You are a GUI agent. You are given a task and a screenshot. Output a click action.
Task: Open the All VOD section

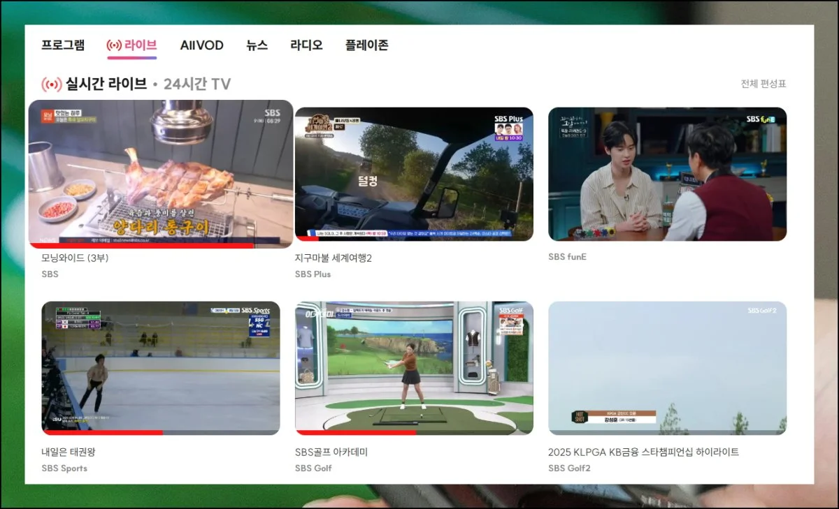[x=202, y=45]
